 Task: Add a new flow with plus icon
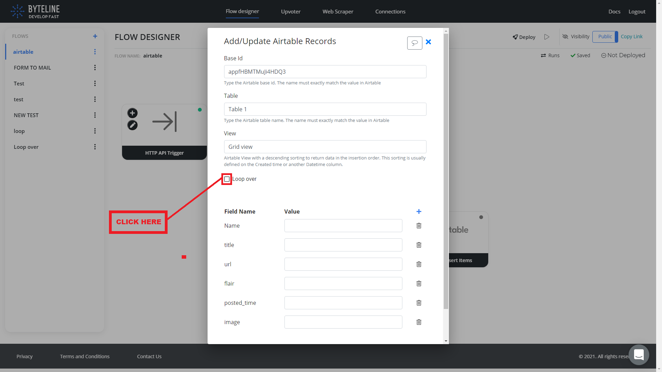[95, 36]
